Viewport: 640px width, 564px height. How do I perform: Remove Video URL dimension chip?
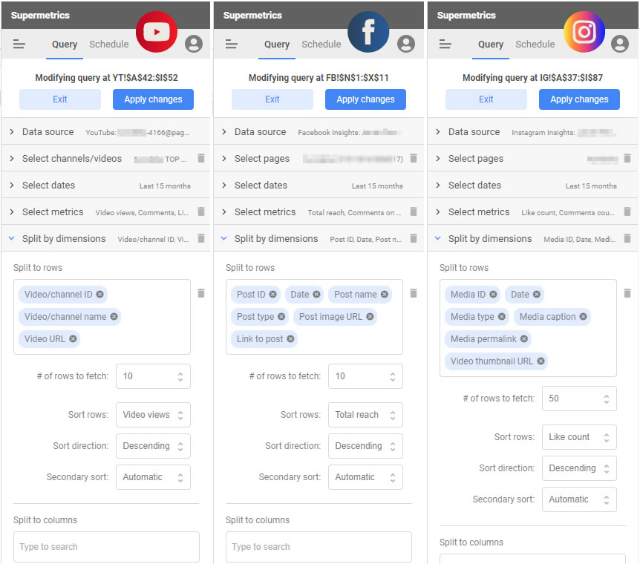point(73,338)
